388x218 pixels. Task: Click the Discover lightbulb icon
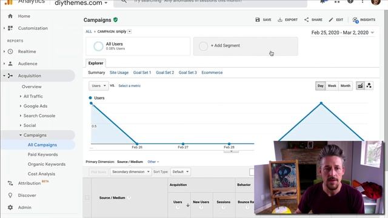click(x=10, y=195)
